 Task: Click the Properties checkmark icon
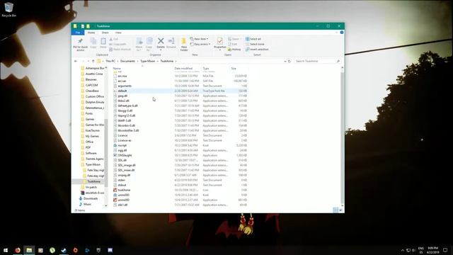click(x=220, y=41)
